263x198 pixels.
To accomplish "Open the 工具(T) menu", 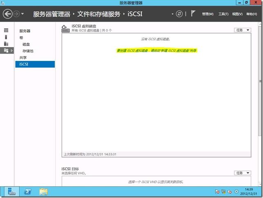I will point(223,14).
